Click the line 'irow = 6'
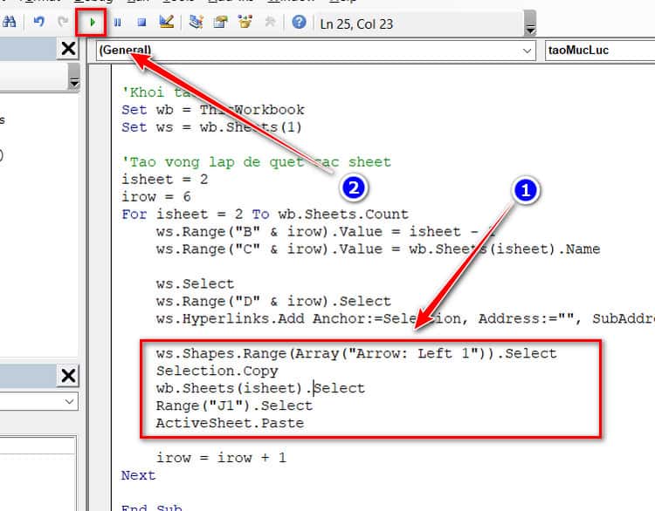 click(x=156, y=196)
